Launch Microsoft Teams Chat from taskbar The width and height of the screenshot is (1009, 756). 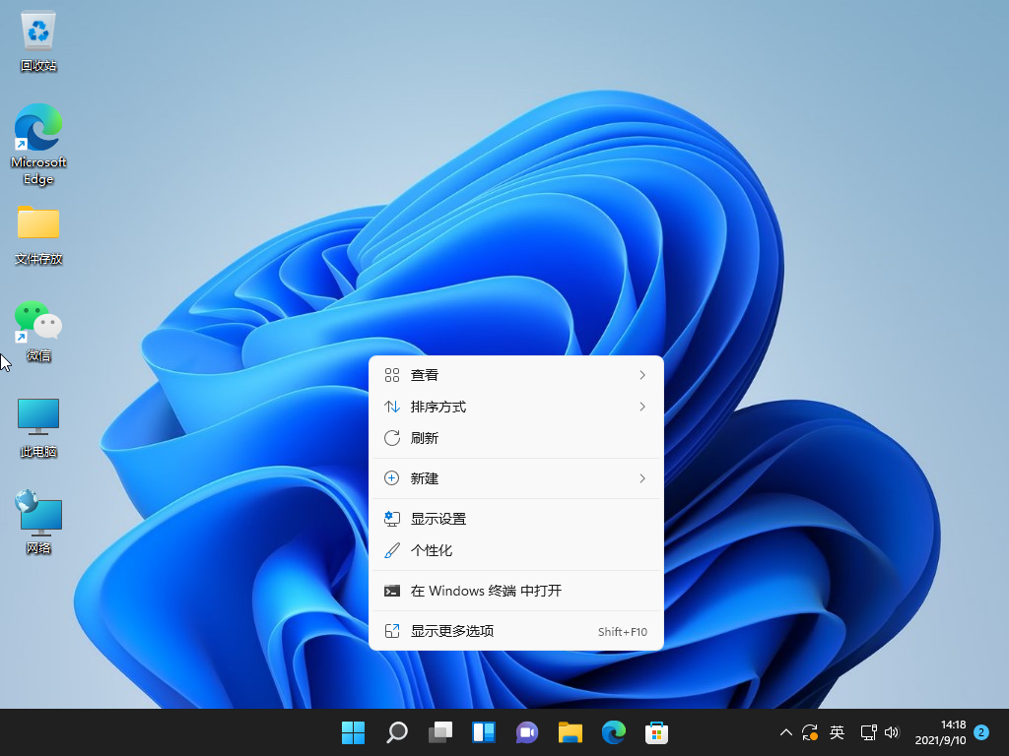point(527,732)
